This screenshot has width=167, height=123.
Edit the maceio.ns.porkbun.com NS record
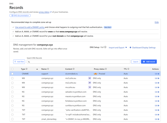point(157,96)
